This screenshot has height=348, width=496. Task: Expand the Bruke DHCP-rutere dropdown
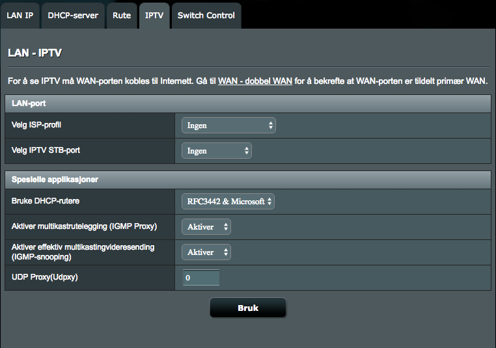pyautogui.click(x=228, y=202)
